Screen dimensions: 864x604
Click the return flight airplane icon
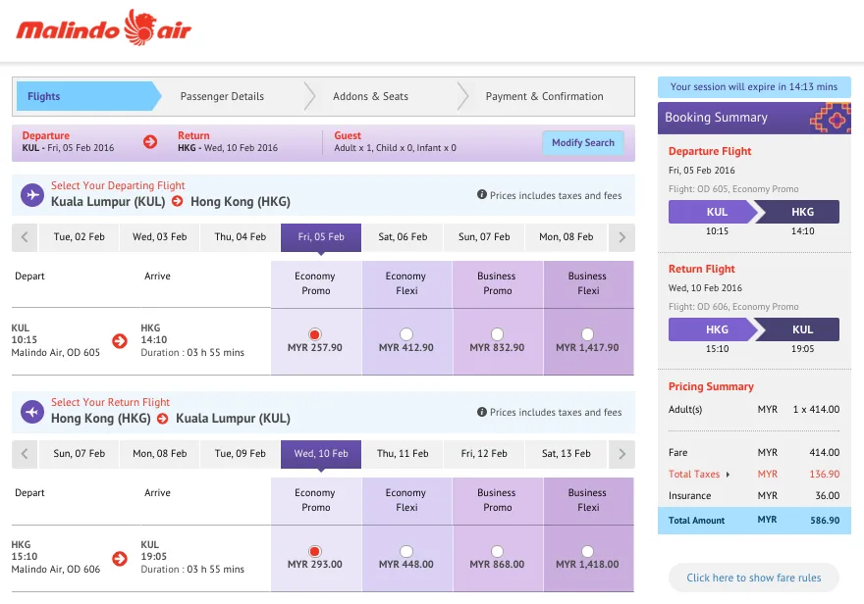click(33, 412)
